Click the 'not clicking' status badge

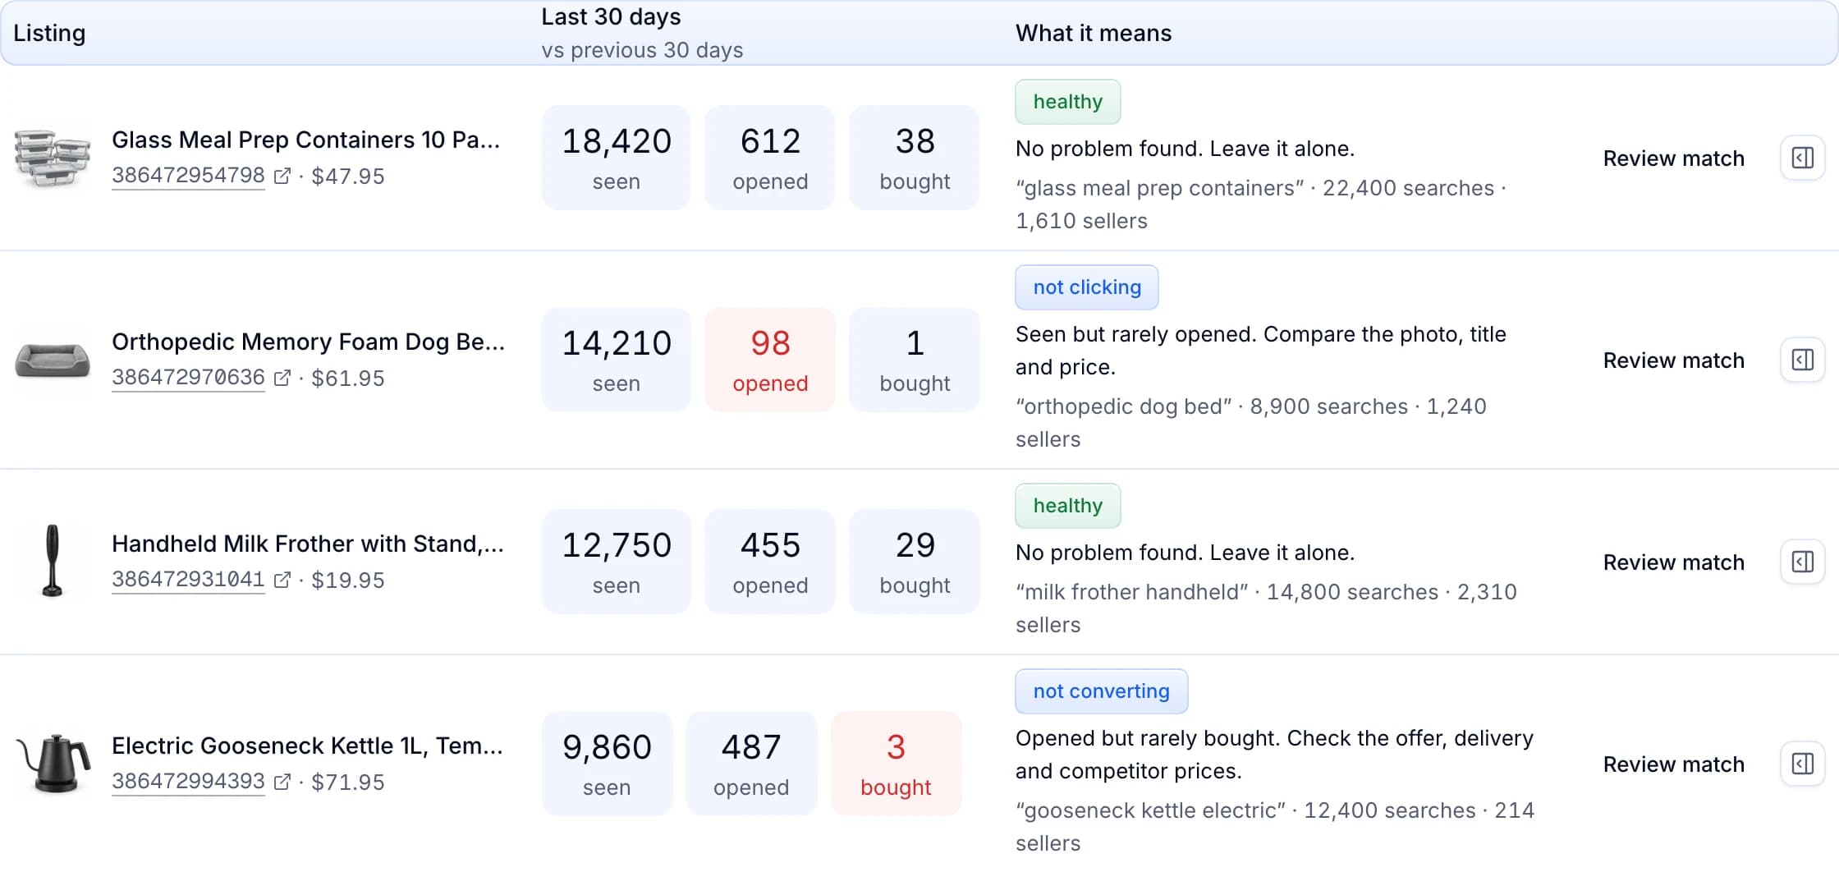pyautogui.click(x=1086, y=287)
